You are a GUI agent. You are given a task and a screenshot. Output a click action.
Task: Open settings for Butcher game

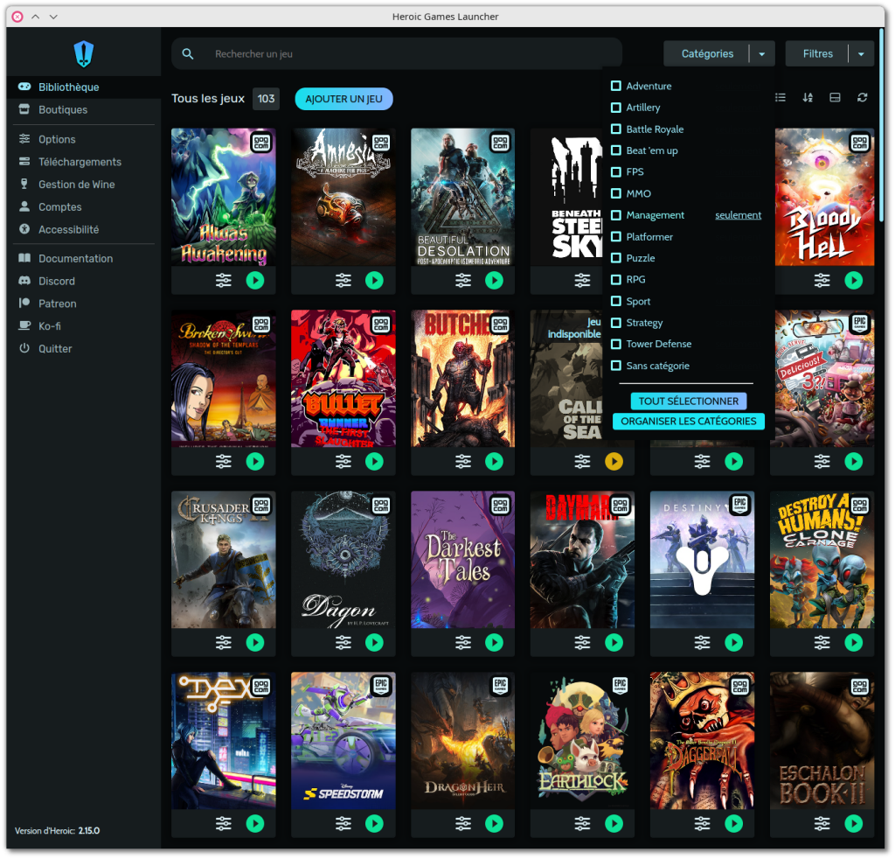coord(463,462)
